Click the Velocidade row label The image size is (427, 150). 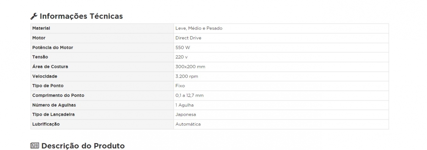45,76
